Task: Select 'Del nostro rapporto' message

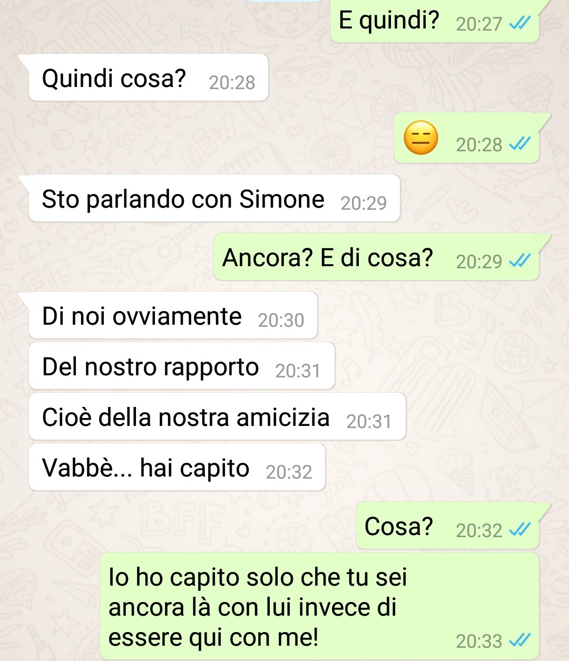Action: [182, 366]
